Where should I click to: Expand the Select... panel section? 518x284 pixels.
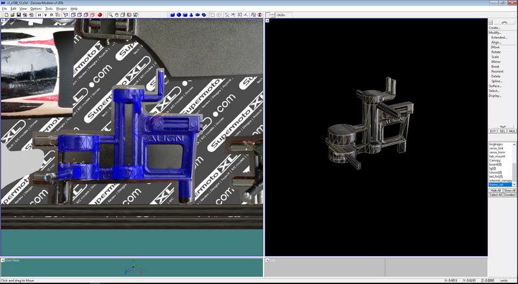pyautogui.click(x=494, y=91)
